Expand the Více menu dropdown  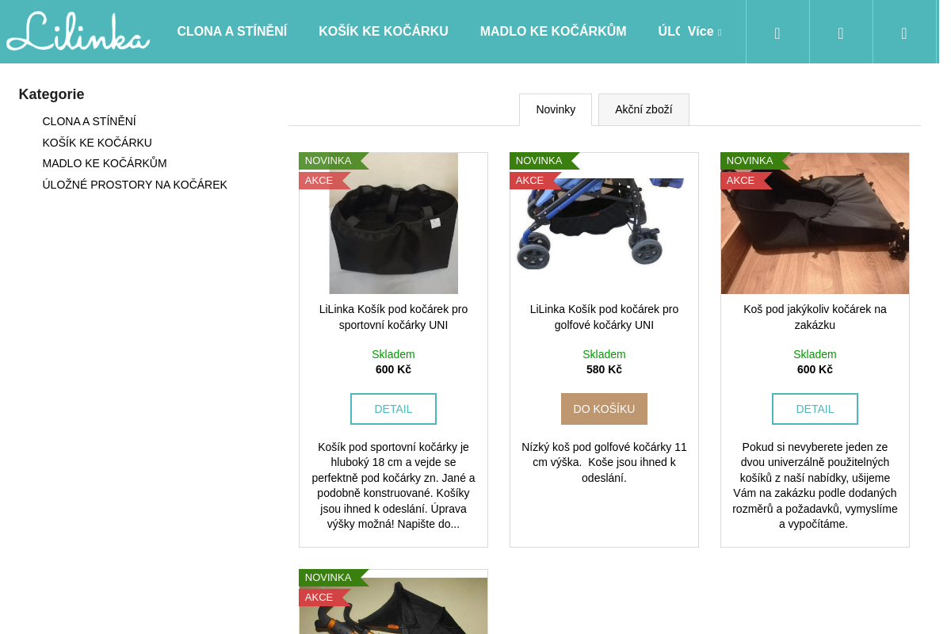[705, 32]
